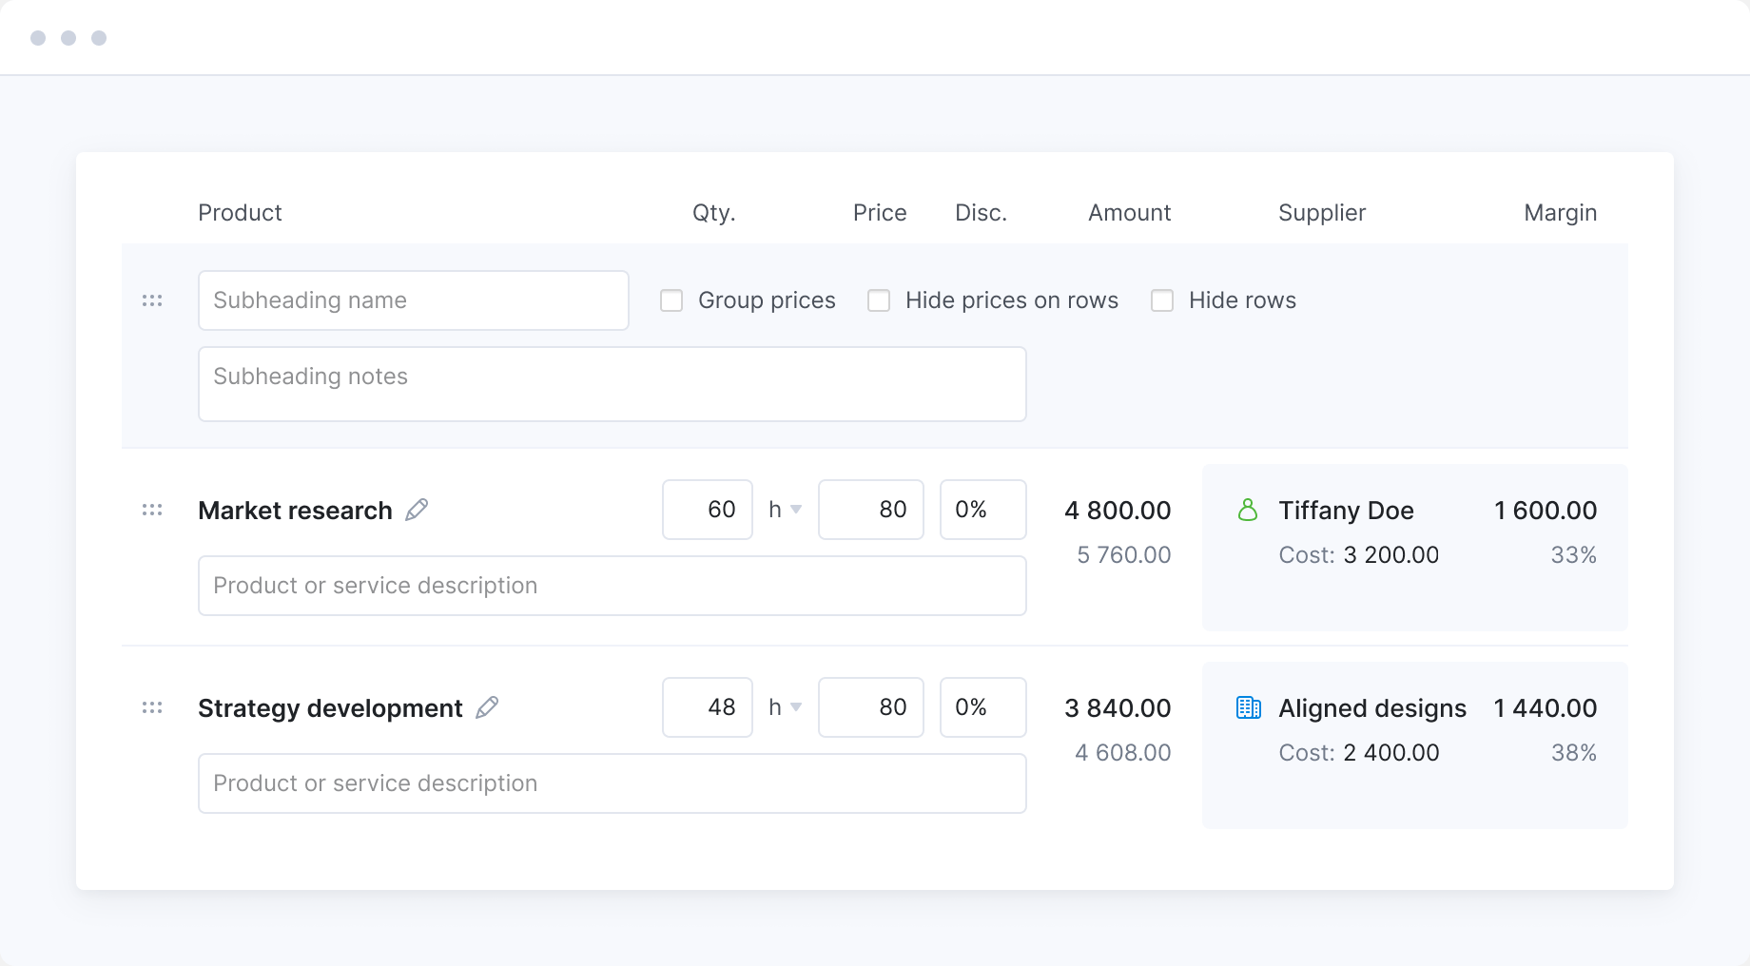Click the Margin column header
This screenshot has height=966, width=1750.
click(x=1561, y=213)
